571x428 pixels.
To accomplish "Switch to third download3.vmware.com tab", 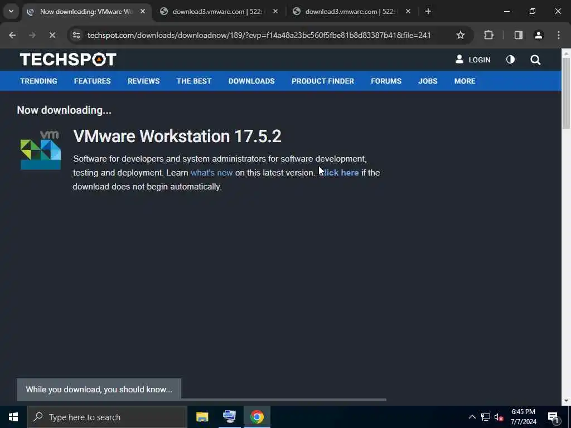I will [x=350, y=12].
